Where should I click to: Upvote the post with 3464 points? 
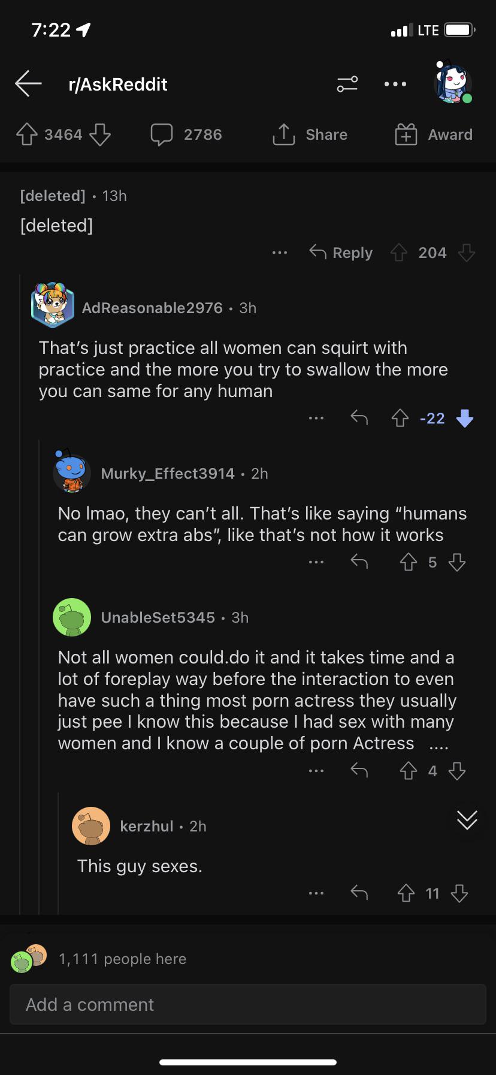27,135
